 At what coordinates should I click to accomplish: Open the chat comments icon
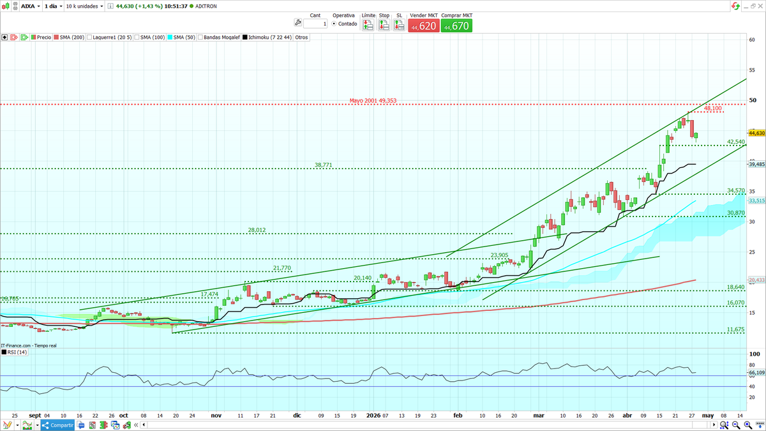(80, 425)
